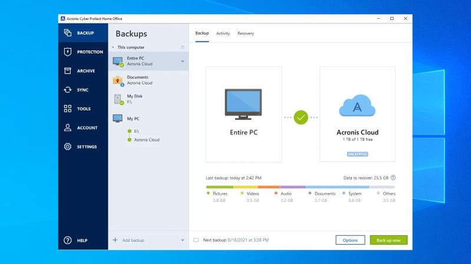Click the blue System segment of the bar
The image size is (471, 264).
click(337, 187)
